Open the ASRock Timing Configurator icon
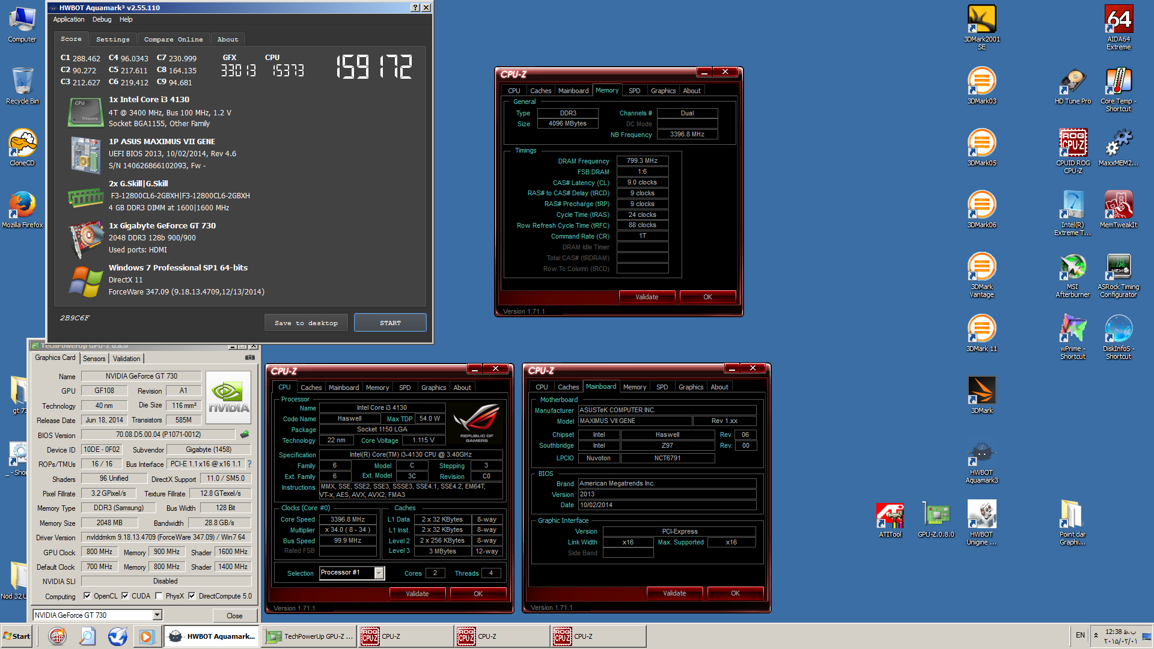The height and width of the screenshot is (649, 1154). [1119, 275]
